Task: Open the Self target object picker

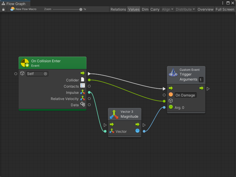Action: click(x=45, y=74)
